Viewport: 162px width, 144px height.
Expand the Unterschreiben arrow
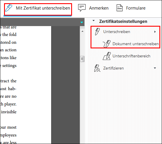pos(155,32)
